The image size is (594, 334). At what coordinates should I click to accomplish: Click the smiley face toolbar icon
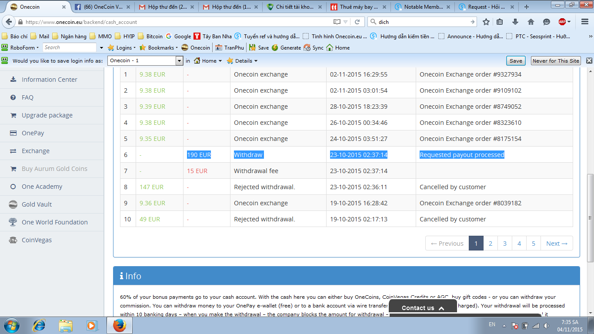pyautogui.click(x=547, y=22)
